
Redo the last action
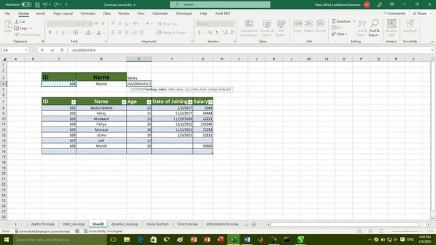click(x=56, y=5)
